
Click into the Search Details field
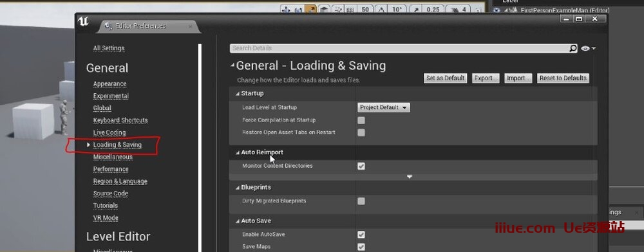click(399, 48)
